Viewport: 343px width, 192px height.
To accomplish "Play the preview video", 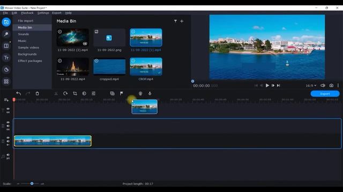I will tap(267, 85).
